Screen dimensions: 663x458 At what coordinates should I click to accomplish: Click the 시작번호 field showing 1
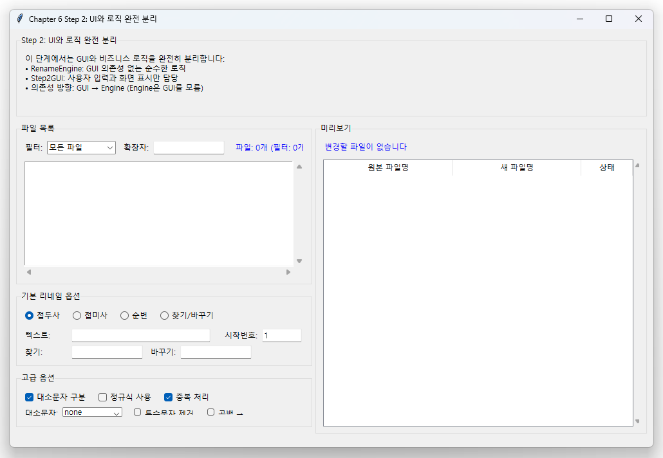[x=281, y=335]
